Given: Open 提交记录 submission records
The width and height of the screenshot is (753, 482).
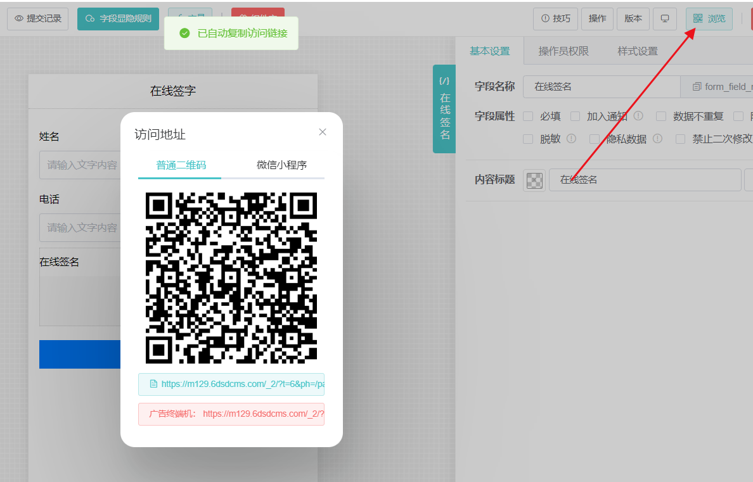Looking at the screenshot, I should 38,19.
